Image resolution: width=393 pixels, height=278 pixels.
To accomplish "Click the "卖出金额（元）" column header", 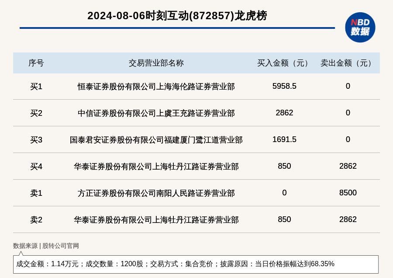I will pyautogui.click(x=348, y=63).
